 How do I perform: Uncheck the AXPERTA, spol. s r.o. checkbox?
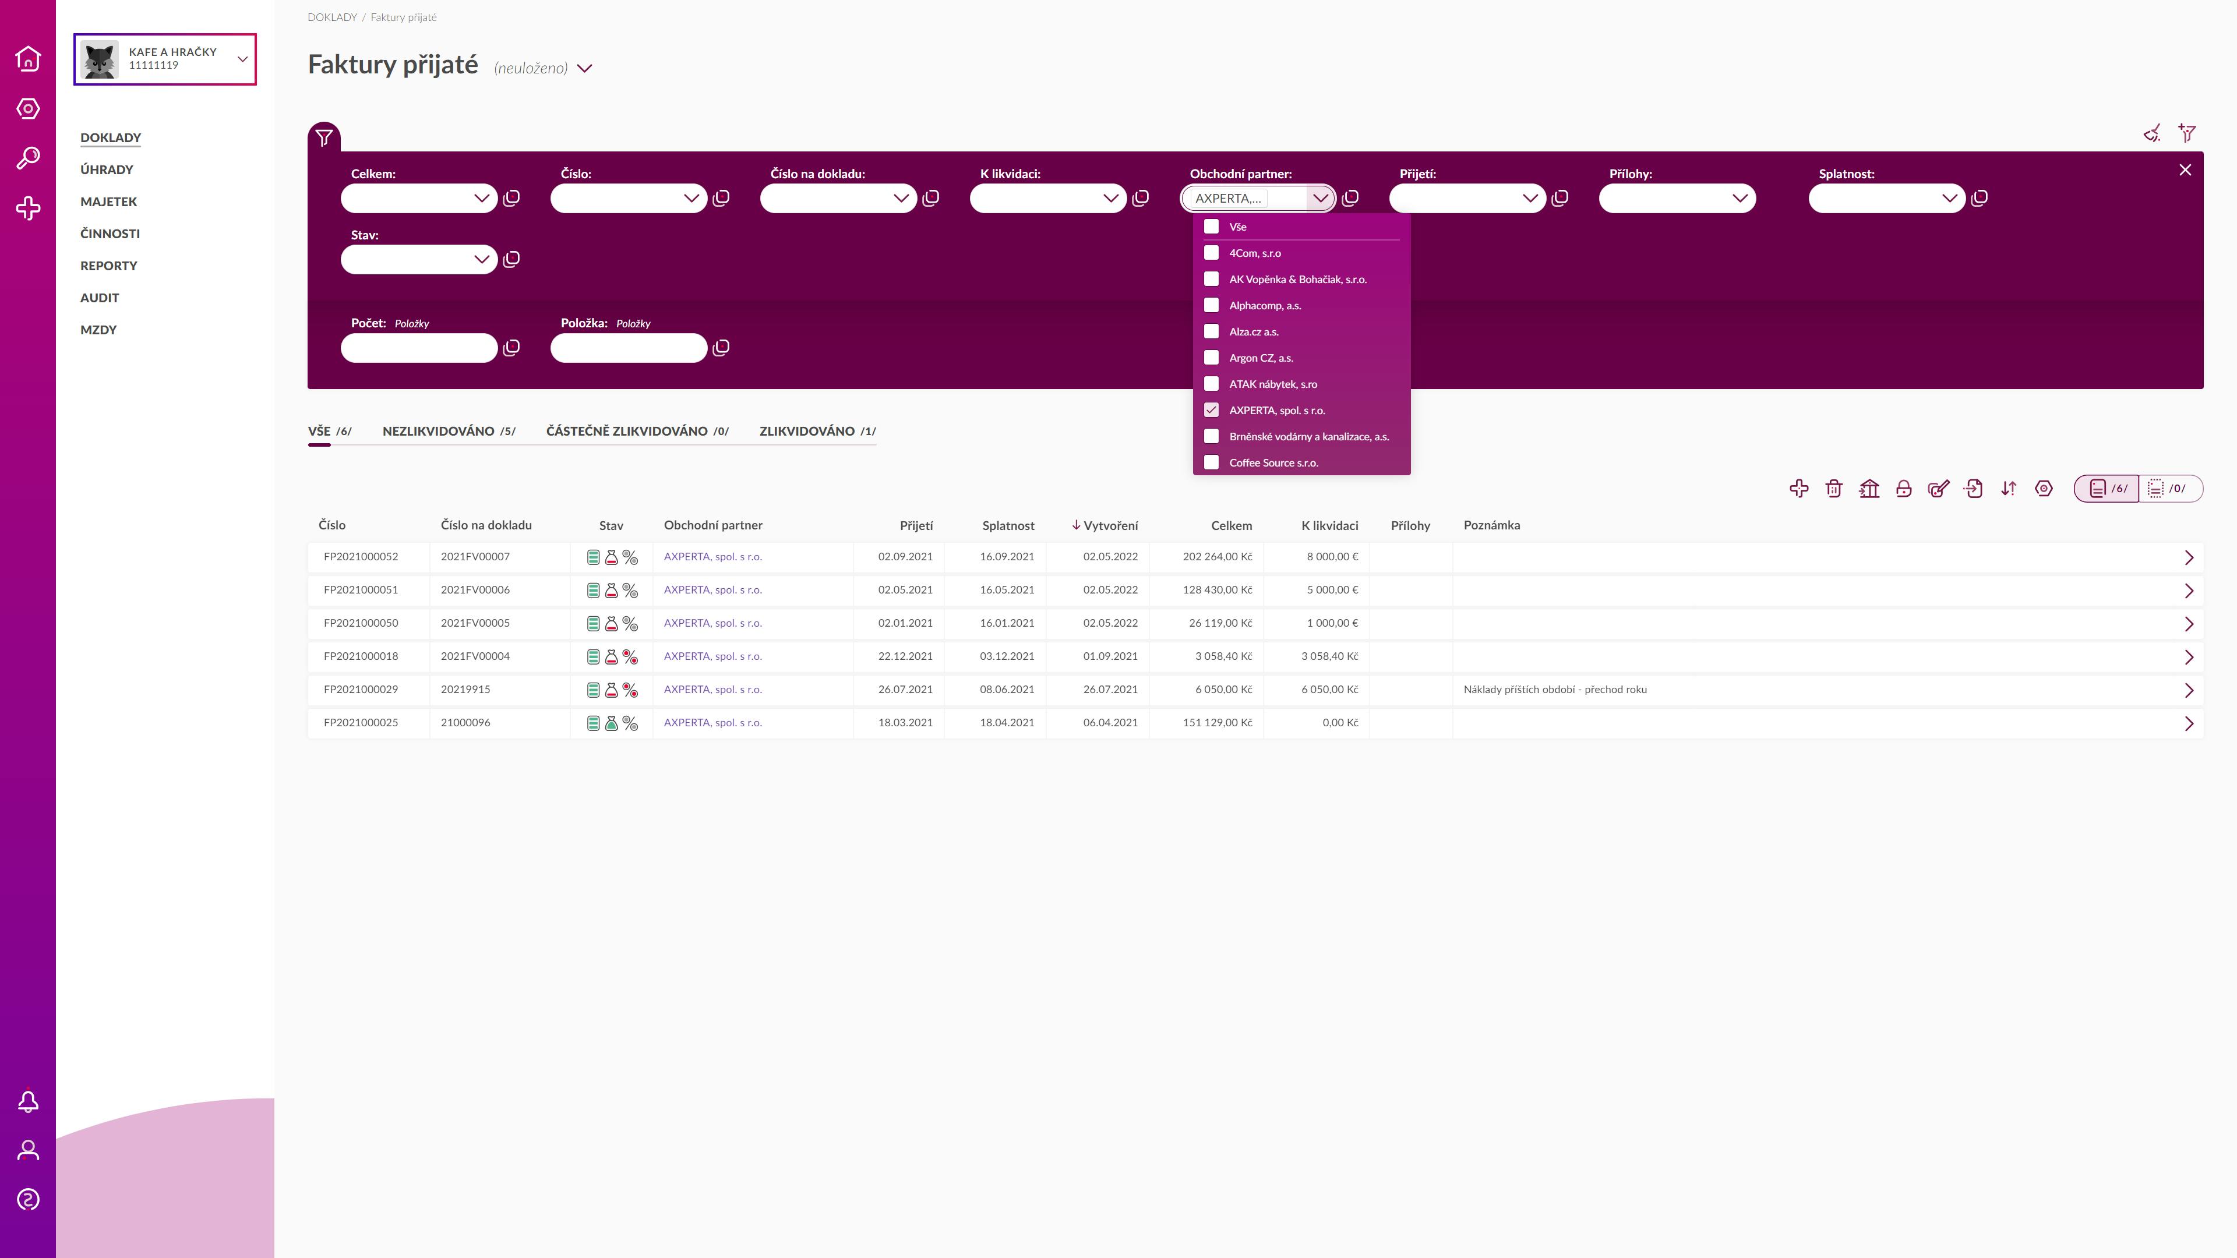[1212, 410]
